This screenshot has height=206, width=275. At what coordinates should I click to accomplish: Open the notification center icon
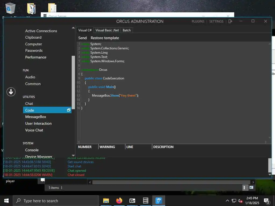tap(266, 201)
